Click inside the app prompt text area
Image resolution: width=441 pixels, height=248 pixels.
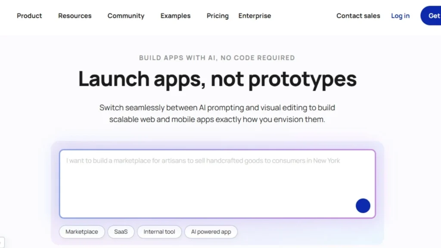coord(217,185)
